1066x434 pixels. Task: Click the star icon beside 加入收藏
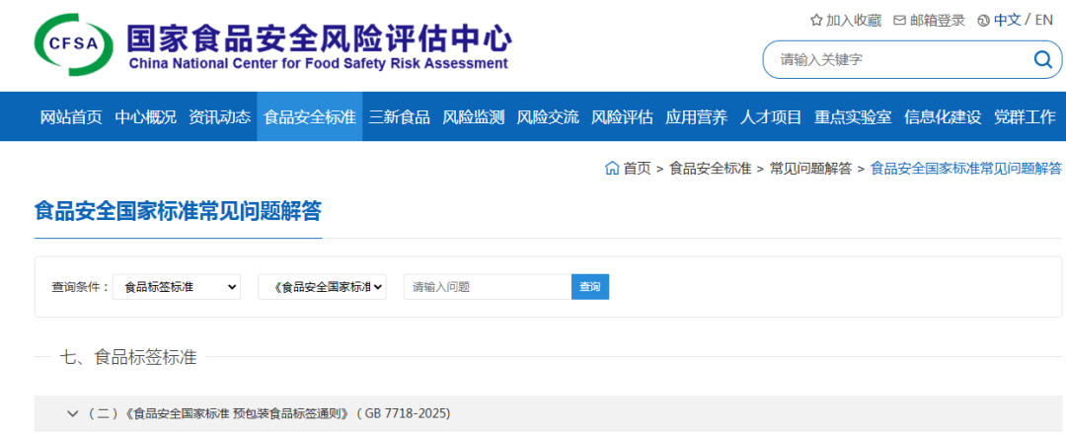pyautogui.click(x=816, y=21)
